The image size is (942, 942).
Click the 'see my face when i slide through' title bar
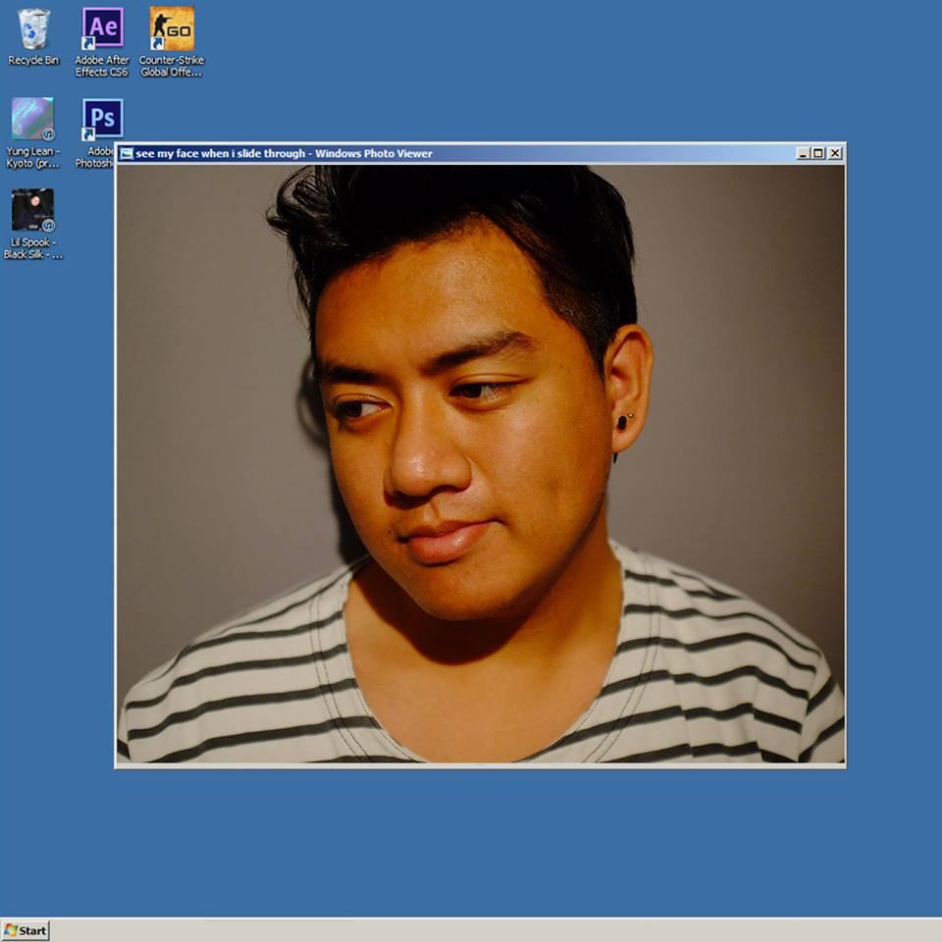[491, 153]
